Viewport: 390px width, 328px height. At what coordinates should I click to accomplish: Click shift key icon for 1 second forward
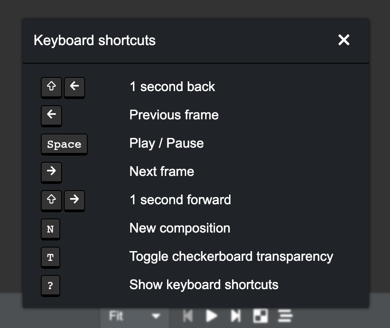51,200
